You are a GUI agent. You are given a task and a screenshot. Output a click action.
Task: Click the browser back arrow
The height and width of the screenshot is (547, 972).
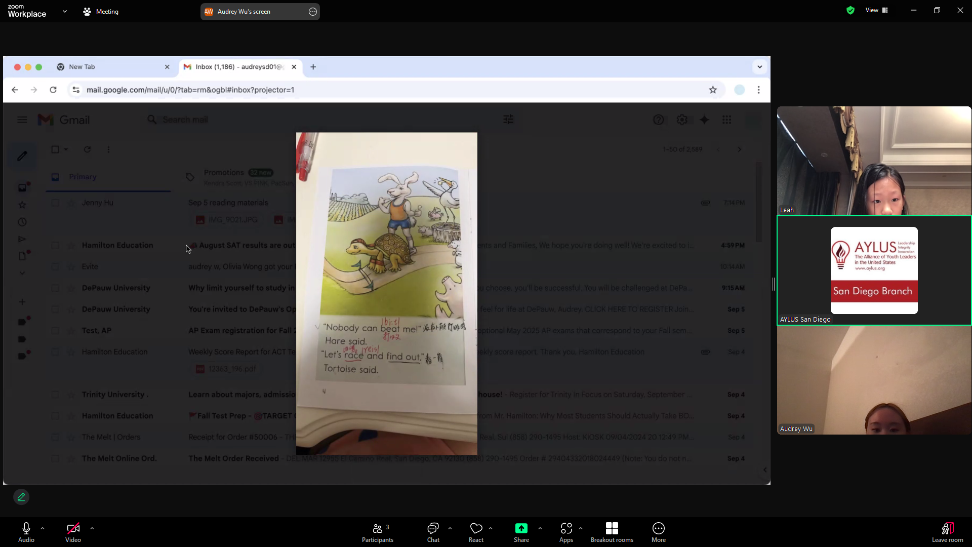tap(15, 90)
